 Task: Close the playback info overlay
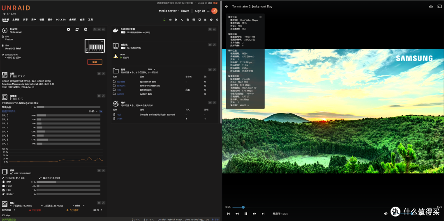pos(261,17)
